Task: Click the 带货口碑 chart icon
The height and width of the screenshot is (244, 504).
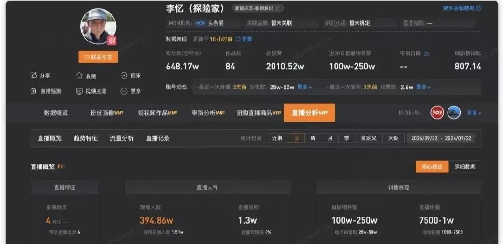Action: (x=427, y=54)
